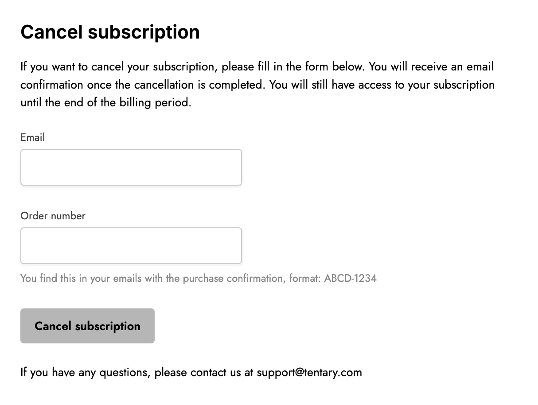Click "please contact us at" footer words
Screen dimensions: 538x405
[204, 372]
